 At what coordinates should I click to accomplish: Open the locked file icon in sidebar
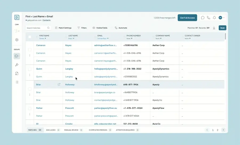(x=17, y=74)
